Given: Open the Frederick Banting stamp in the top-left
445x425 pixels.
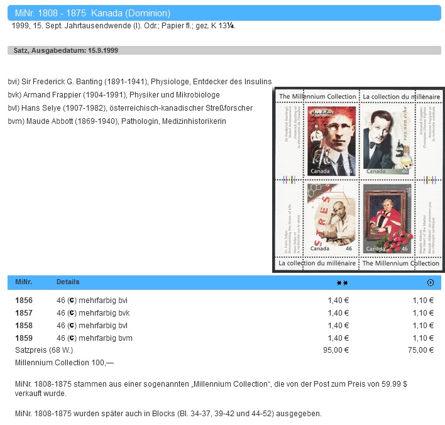Looking at the screenshot, I should [x=331, y=141].
